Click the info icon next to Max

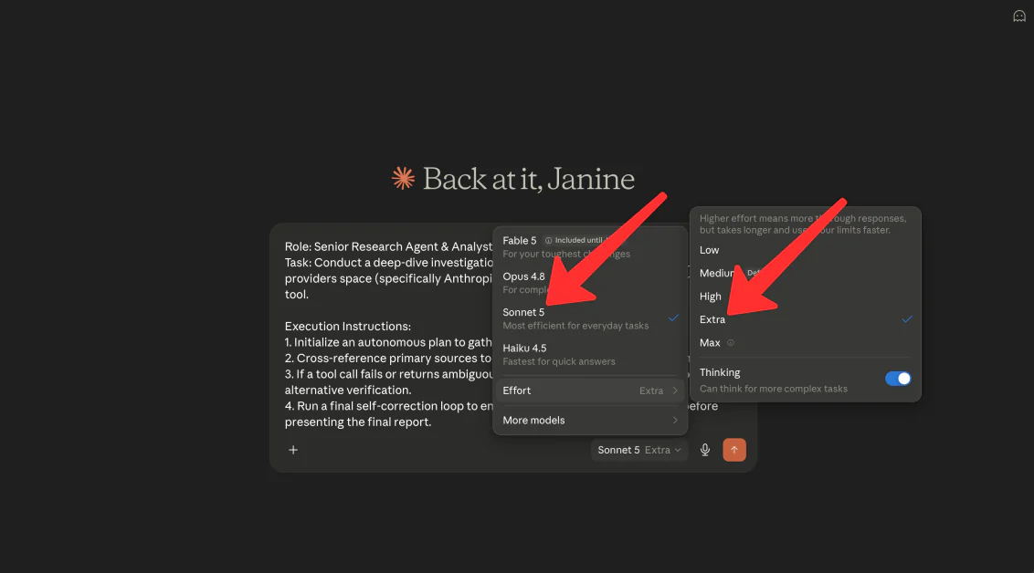point(730,342)
